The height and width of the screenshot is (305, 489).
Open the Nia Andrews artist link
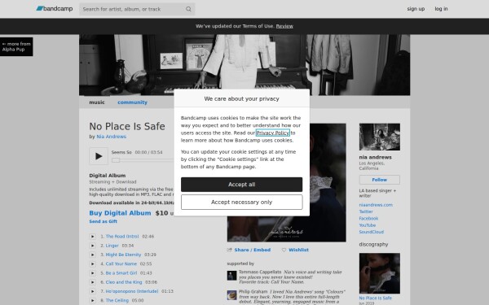click(112, 137)
